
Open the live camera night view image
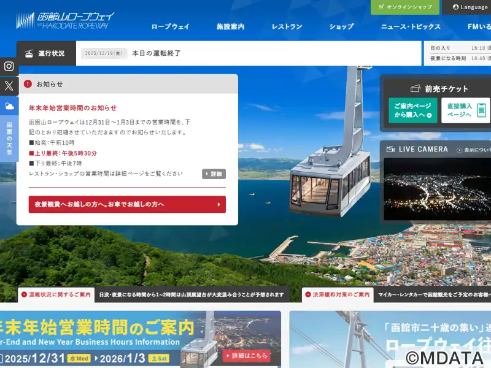437,189
